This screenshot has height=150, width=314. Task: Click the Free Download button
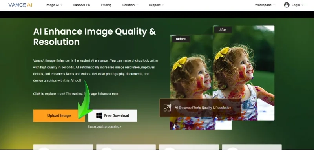(113, 115)
